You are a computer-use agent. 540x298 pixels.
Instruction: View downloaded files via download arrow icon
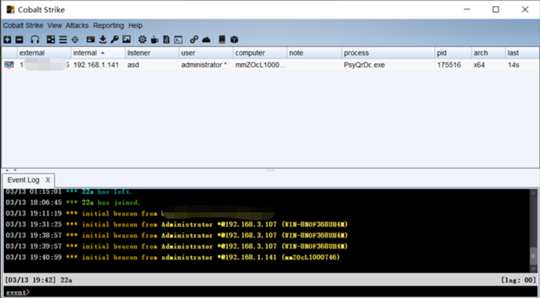pos(103,39)
